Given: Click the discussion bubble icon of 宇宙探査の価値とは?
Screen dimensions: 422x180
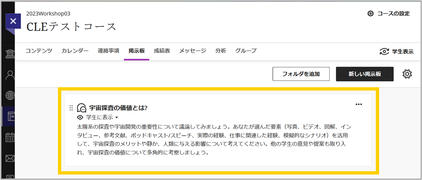Looking at the screenshot, I should click(x=81, y=108).
